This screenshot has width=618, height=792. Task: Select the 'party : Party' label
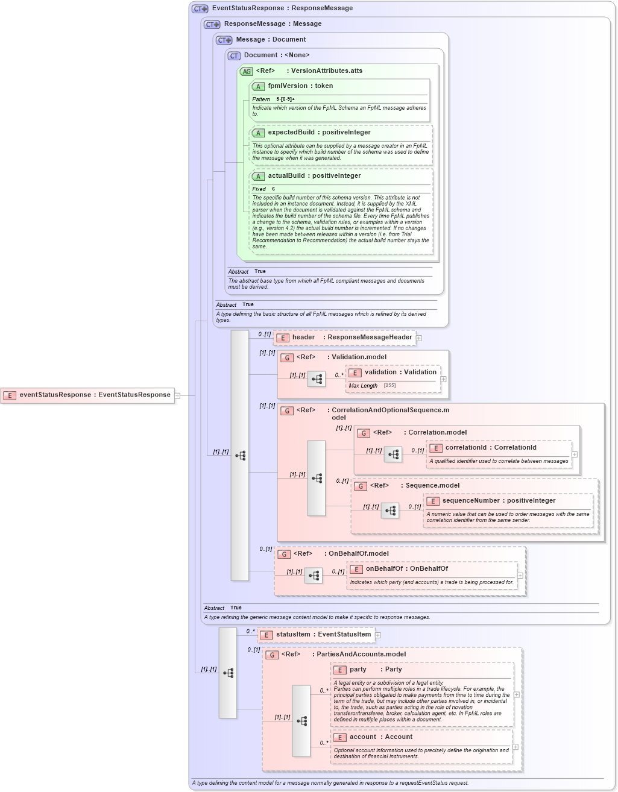pos(376,670)
